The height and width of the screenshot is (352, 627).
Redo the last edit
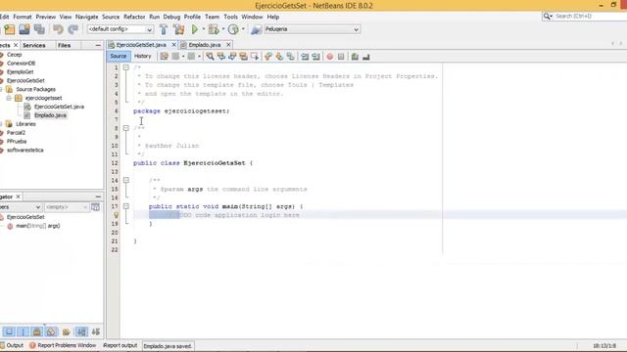(72, 29)
